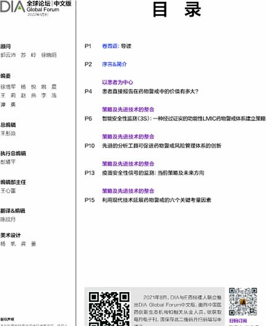Open the 序言&简介 link
Image resolution: width=266 pixels, height=326 pixels.
tap(114, 64)
